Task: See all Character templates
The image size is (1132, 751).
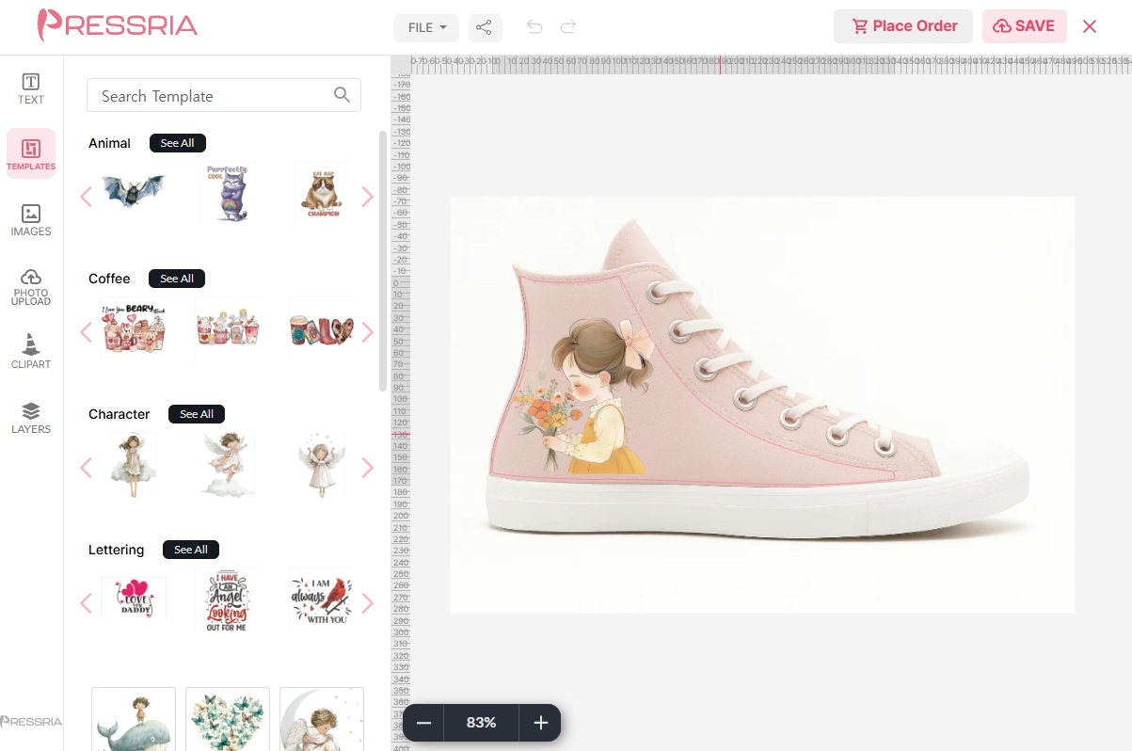Action: pyautogui.click(x=197, y=414)
